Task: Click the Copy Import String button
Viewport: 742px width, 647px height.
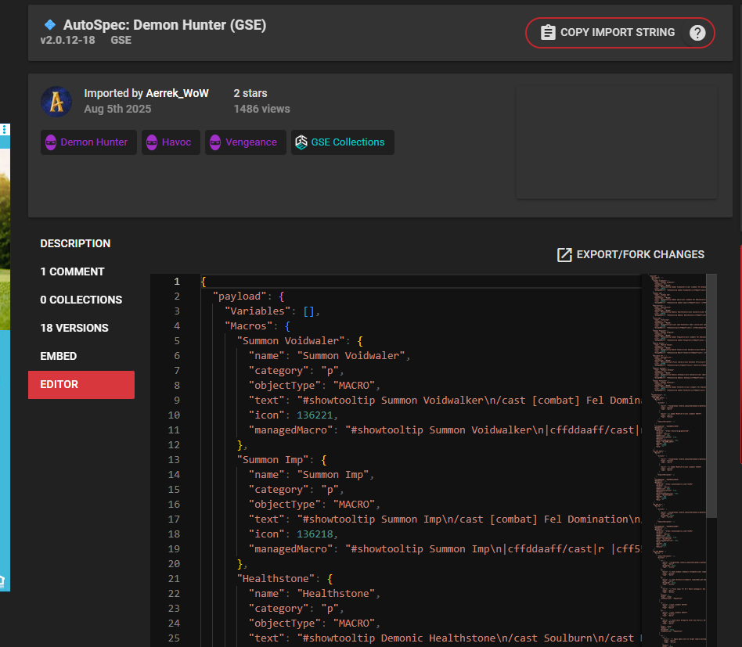Action: (617, 33)
